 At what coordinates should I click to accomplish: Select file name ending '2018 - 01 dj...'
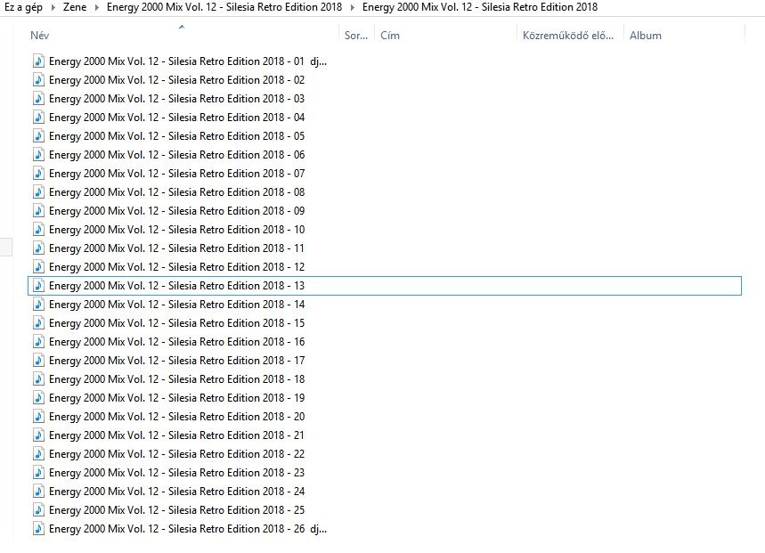point(188,61)
